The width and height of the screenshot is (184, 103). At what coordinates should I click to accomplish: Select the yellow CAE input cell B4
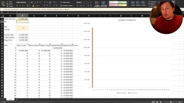point(22,27)
